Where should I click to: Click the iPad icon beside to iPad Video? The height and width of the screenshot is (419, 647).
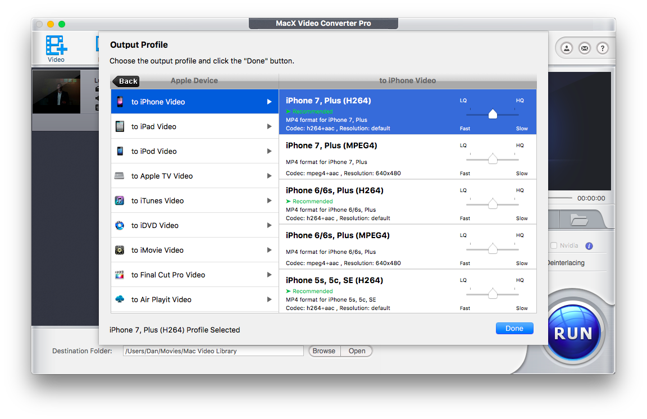tap(120, 126)
